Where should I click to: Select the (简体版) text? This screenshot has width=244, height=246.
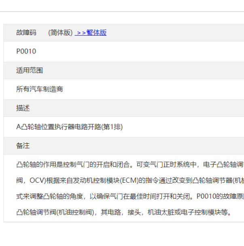(x=60, y=32)
